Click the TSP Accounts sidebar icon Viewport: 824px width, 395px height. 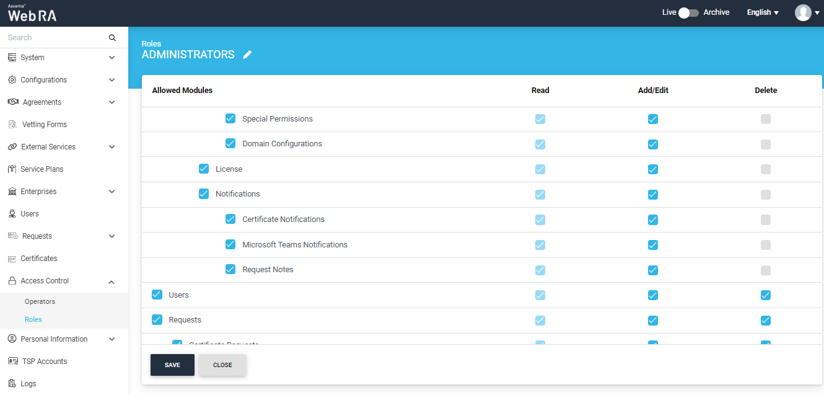click(x=12, y=362)
